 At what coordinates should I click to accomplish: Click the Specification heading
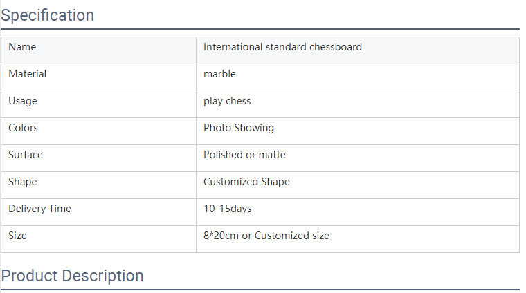(47, 15)
